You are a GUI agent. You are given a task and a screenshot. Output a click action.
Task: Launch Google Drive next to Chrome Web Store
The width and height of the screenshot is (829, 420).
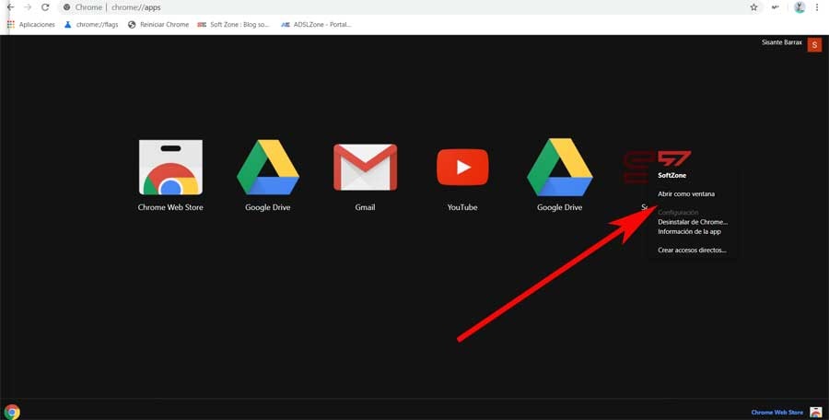coord(268,167)
